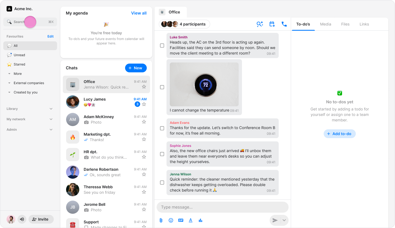The width and height of the screenshot is (395, 228).
Task: Star the Adam McKinney chat
Action: click(144, 122)
